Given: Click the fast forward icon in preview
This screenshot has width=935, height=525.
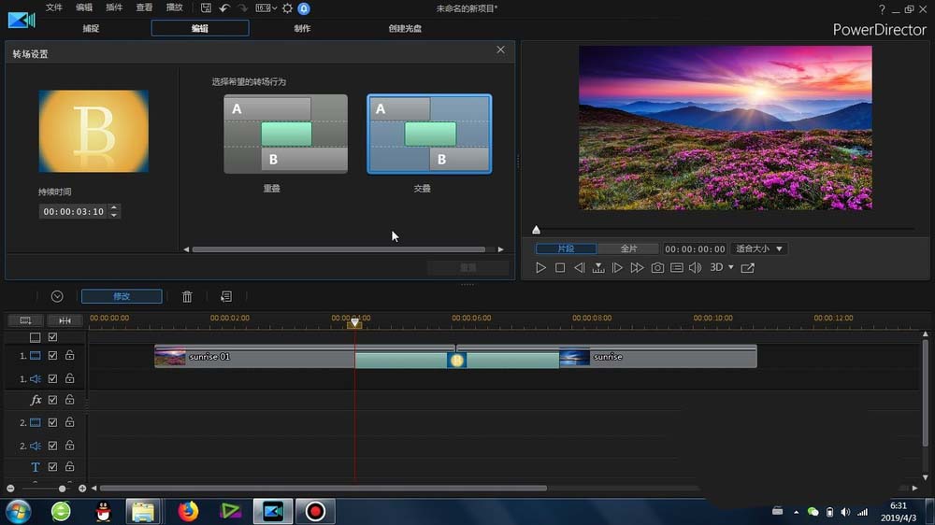Looking at the screenshot, I should (x=637, y=268).
